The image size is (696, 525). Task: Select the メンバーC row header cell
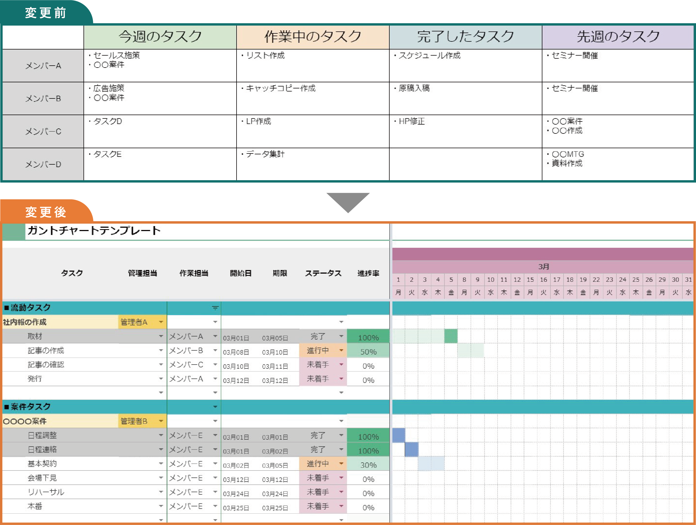tap(43, 132)
